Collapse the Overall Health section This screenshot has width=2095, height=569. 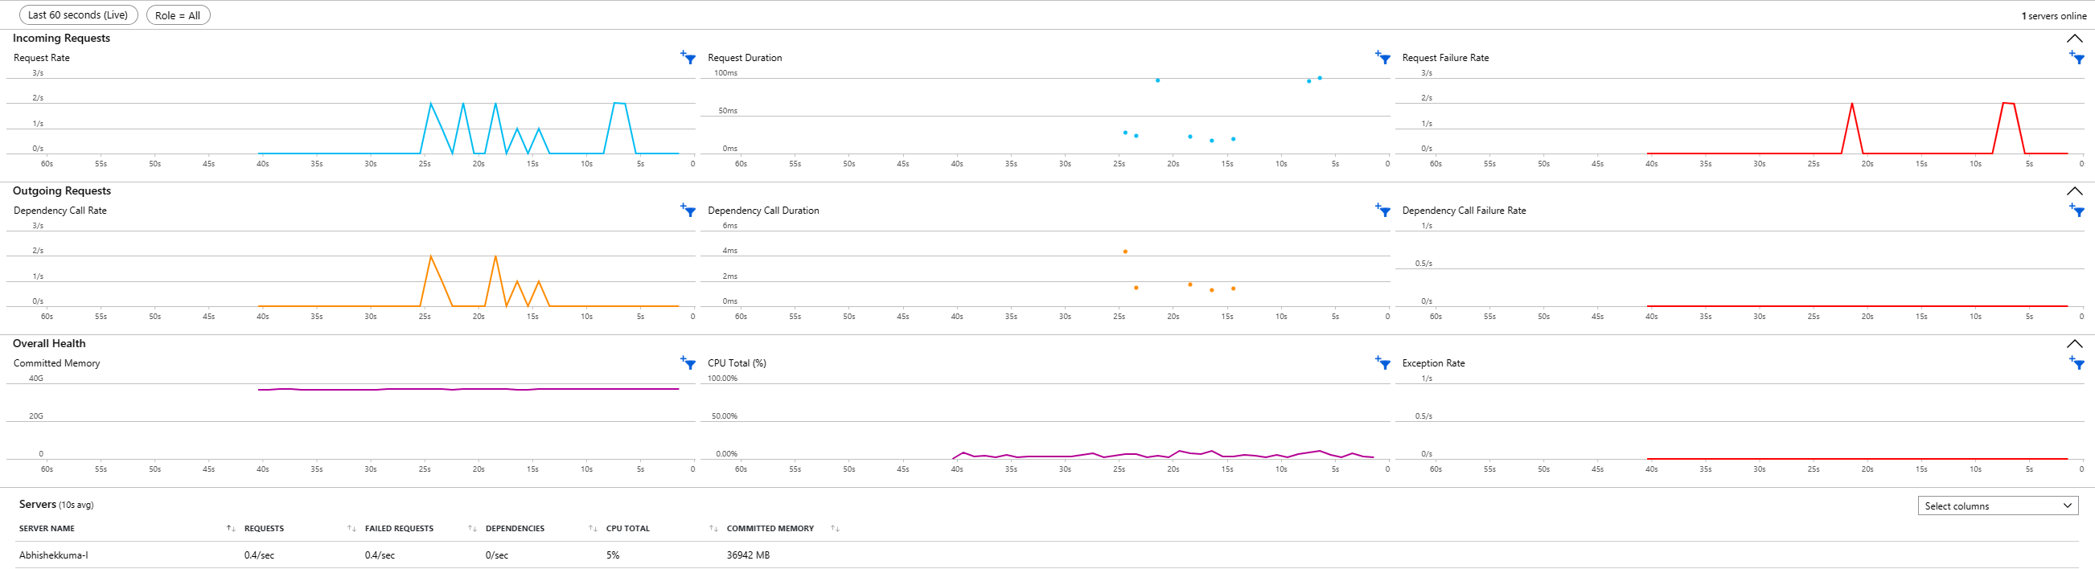click(2076, 344)
